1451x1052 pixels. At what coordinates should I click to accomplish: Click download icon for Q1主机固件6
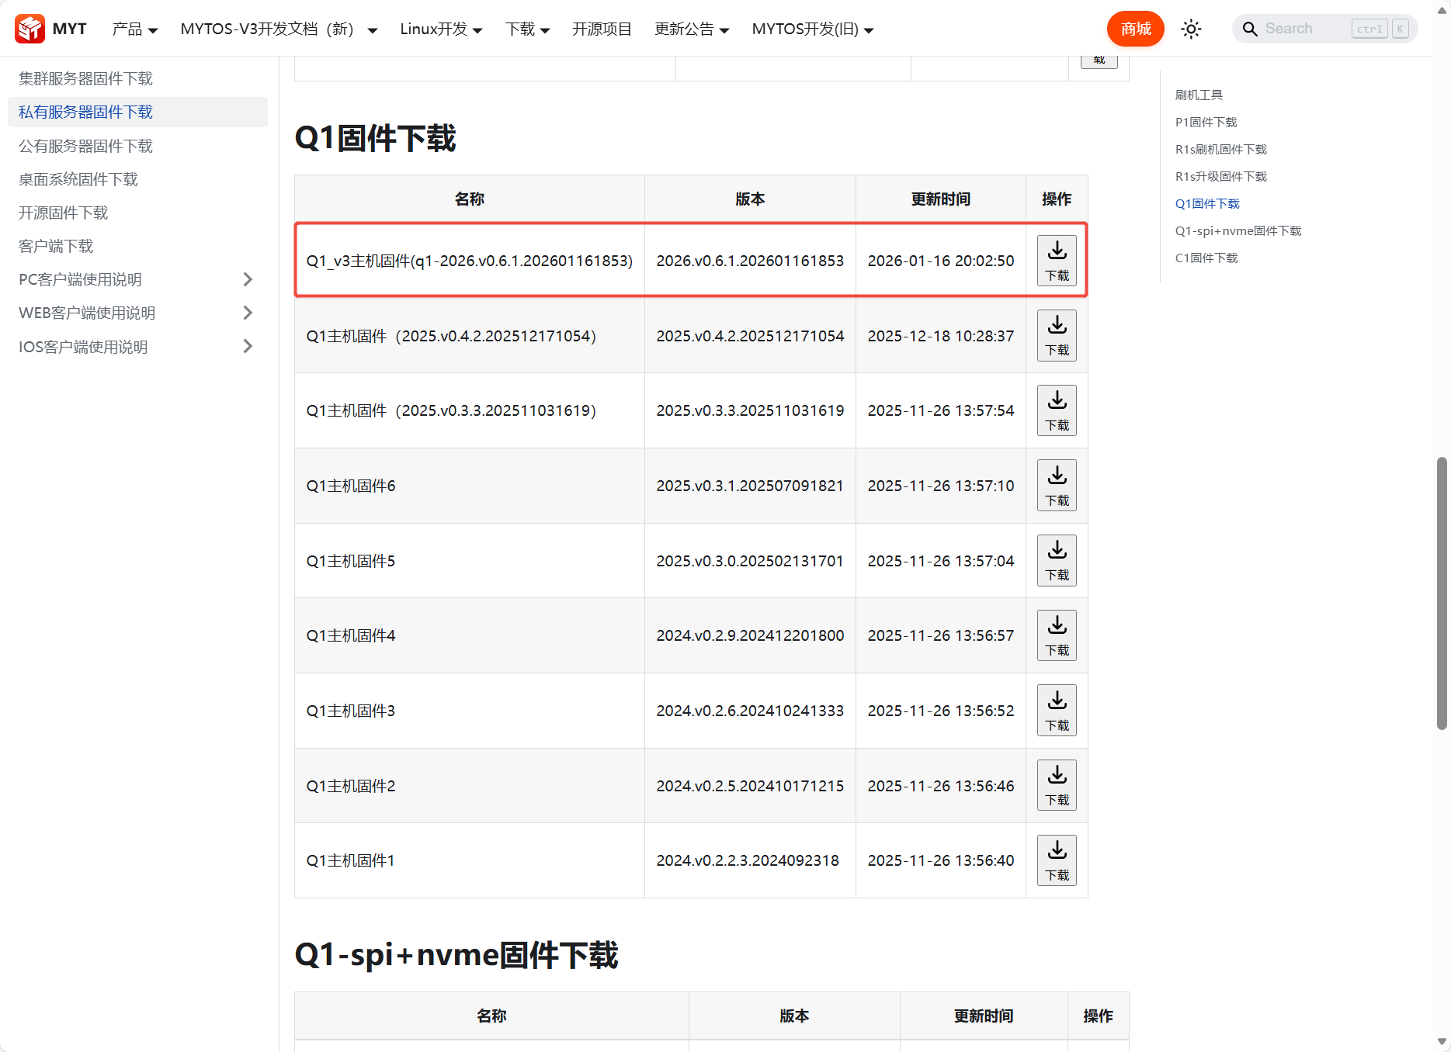(1057, 486)
